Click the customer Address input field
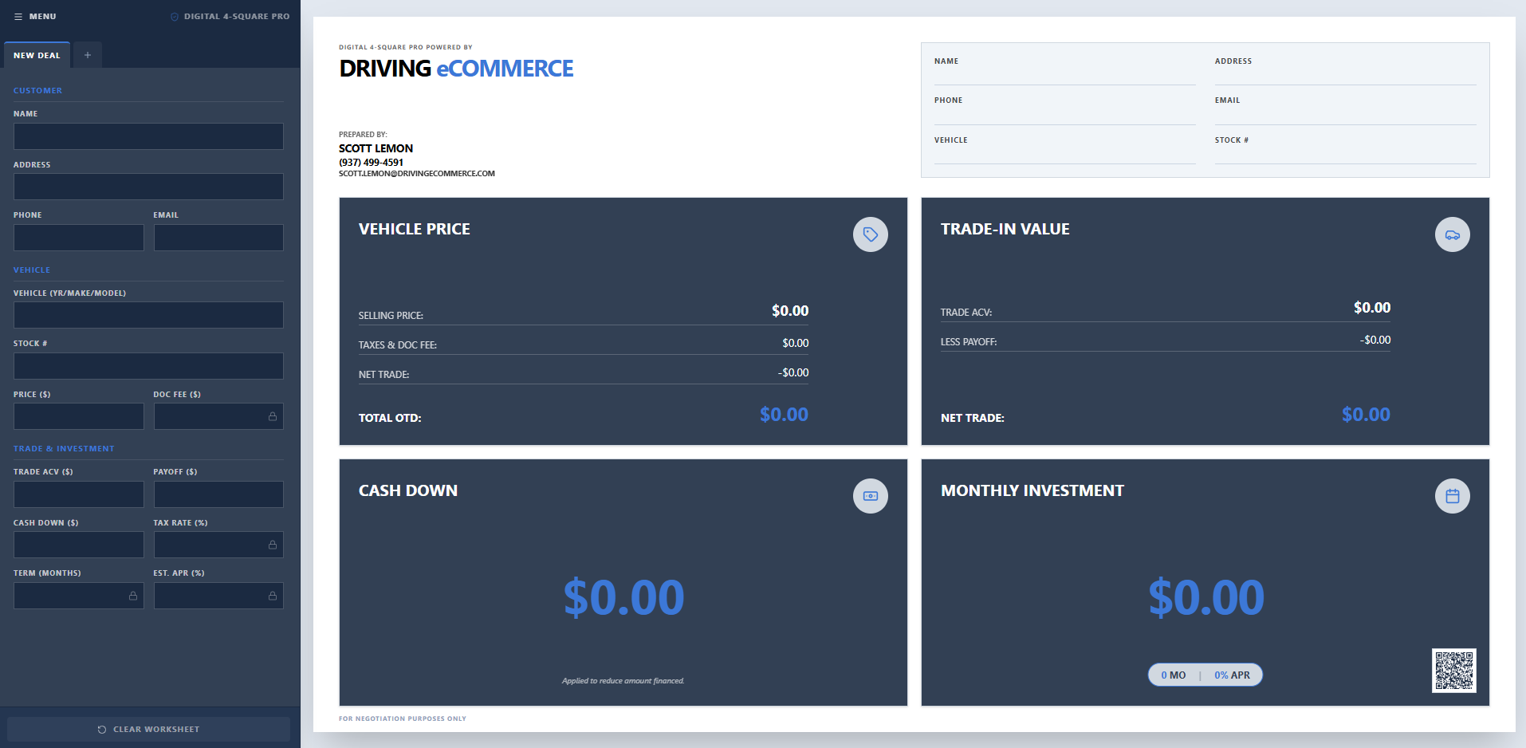 pyautogui.click(x=148, y=187)
